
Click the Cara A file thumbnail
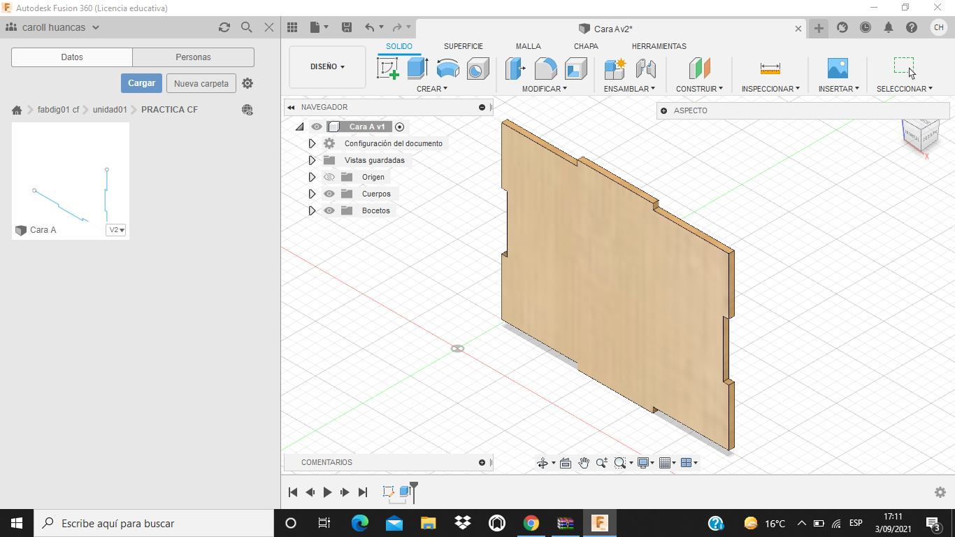point(71,181)
